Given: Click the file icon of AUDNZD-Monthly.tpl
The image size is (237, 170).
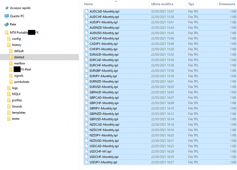Looking at the screenshot, I should pos(86,28).
